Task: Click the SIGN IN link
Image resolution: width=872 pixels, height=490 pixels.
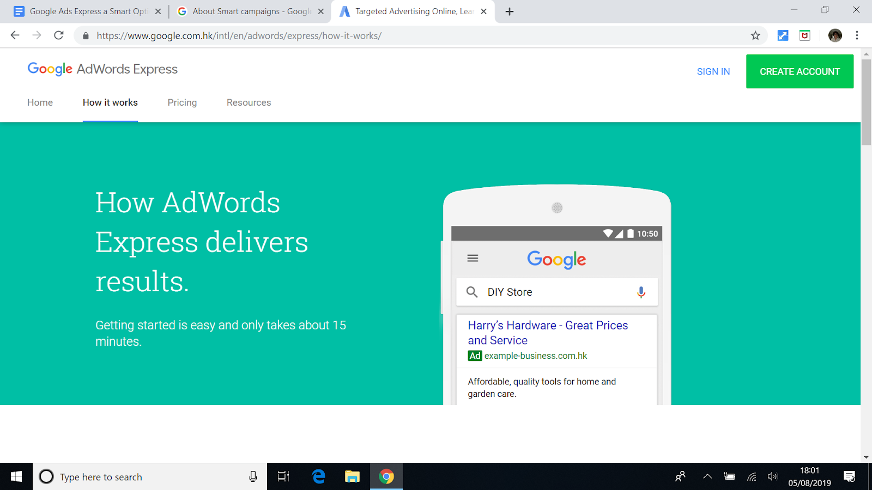Action: (x=713, y=71)
